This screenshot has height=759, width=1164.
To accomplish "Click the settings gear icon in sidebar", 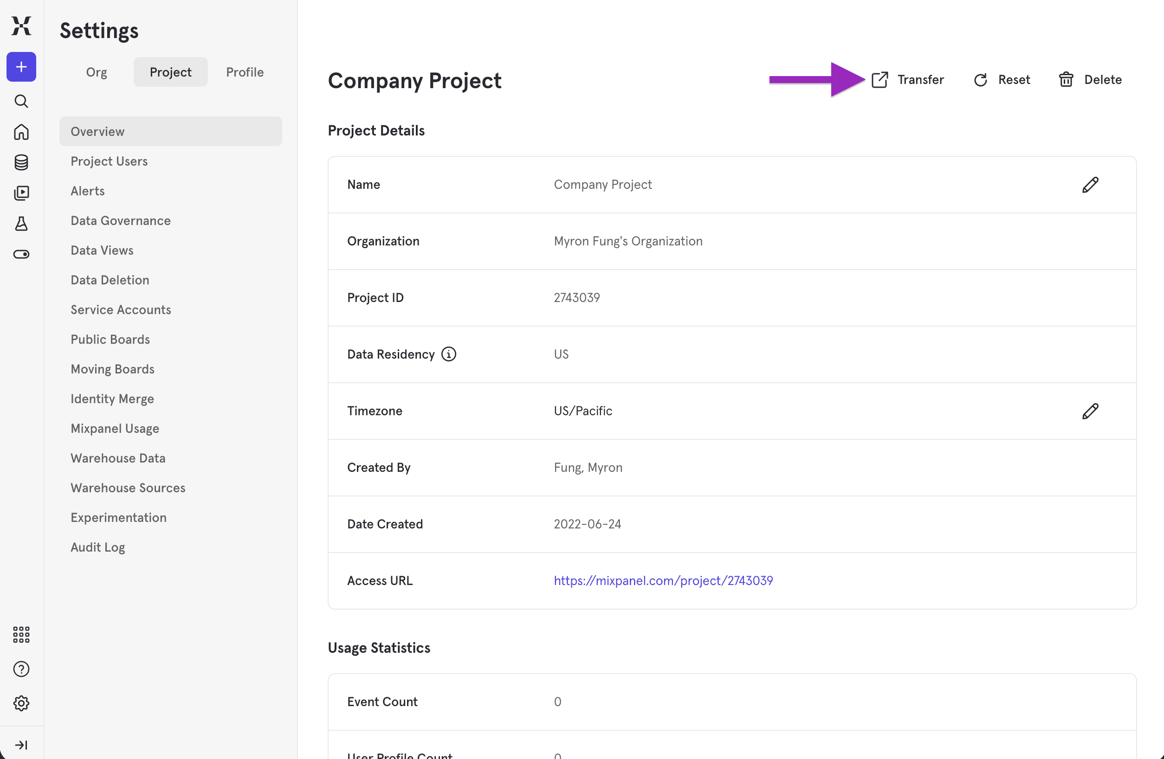I will click(x=21, y=703).
